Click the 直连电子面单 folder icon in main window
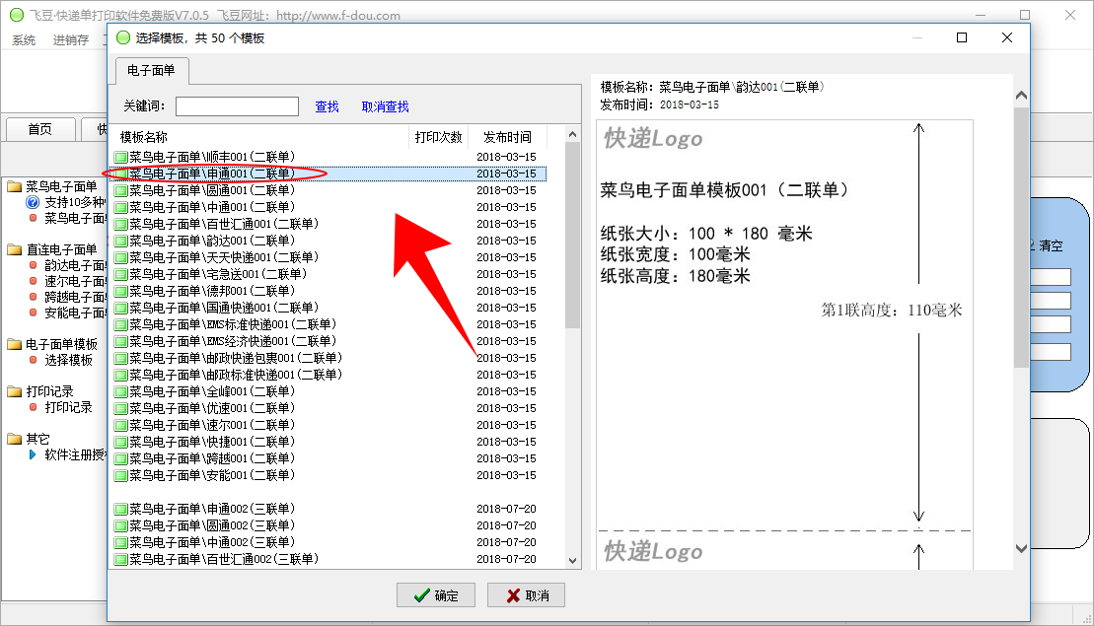Viewport: 1094px width, 626px height. pyautogui.click(x=15, y=248)
